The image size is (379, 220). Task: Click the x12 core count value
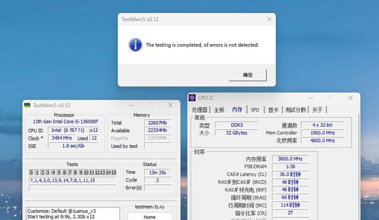point(94,130)
